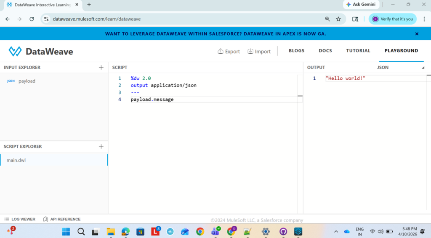The width and height of the screenshot is (431, 238).
Task: Dismiss the blue announcement banner
Action: point(417,34)
